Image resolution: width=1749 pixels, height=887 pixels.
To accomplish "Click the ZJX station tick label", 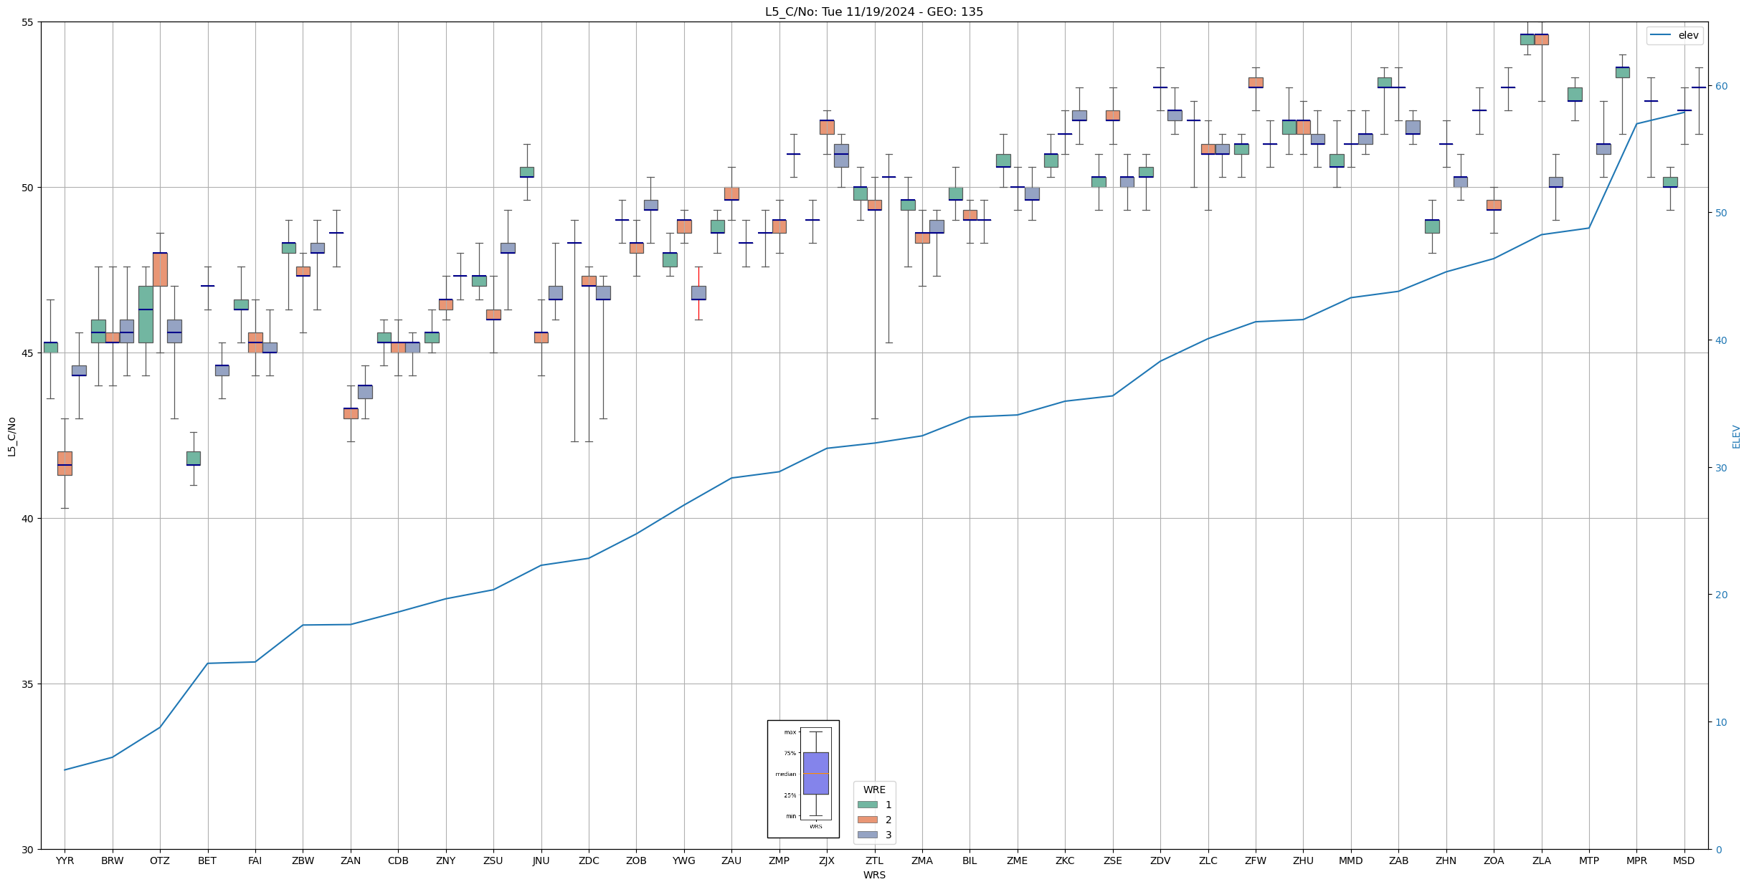I will [x=827, y=860].
